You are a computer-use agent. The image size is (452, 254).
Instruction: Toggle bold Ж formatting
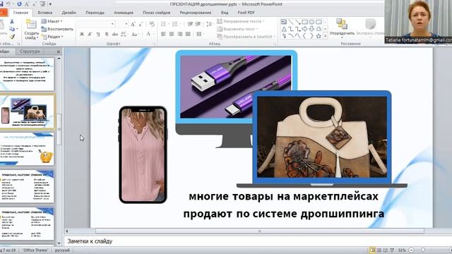pyautogui.click(x=82, y=35)
